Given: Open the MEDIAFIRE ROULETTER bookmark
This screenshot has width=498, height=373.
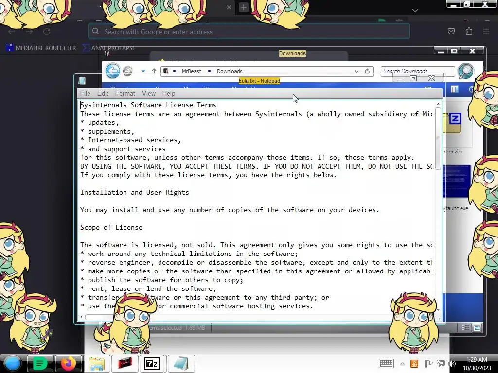Looking at the screenshot, I should pos(41,48).
